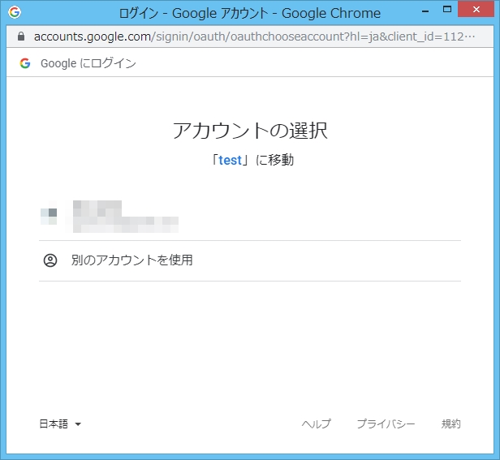This screenshot has width=500, height=460.
Task: Open the 規約 terms link
Action: [451, 423]
